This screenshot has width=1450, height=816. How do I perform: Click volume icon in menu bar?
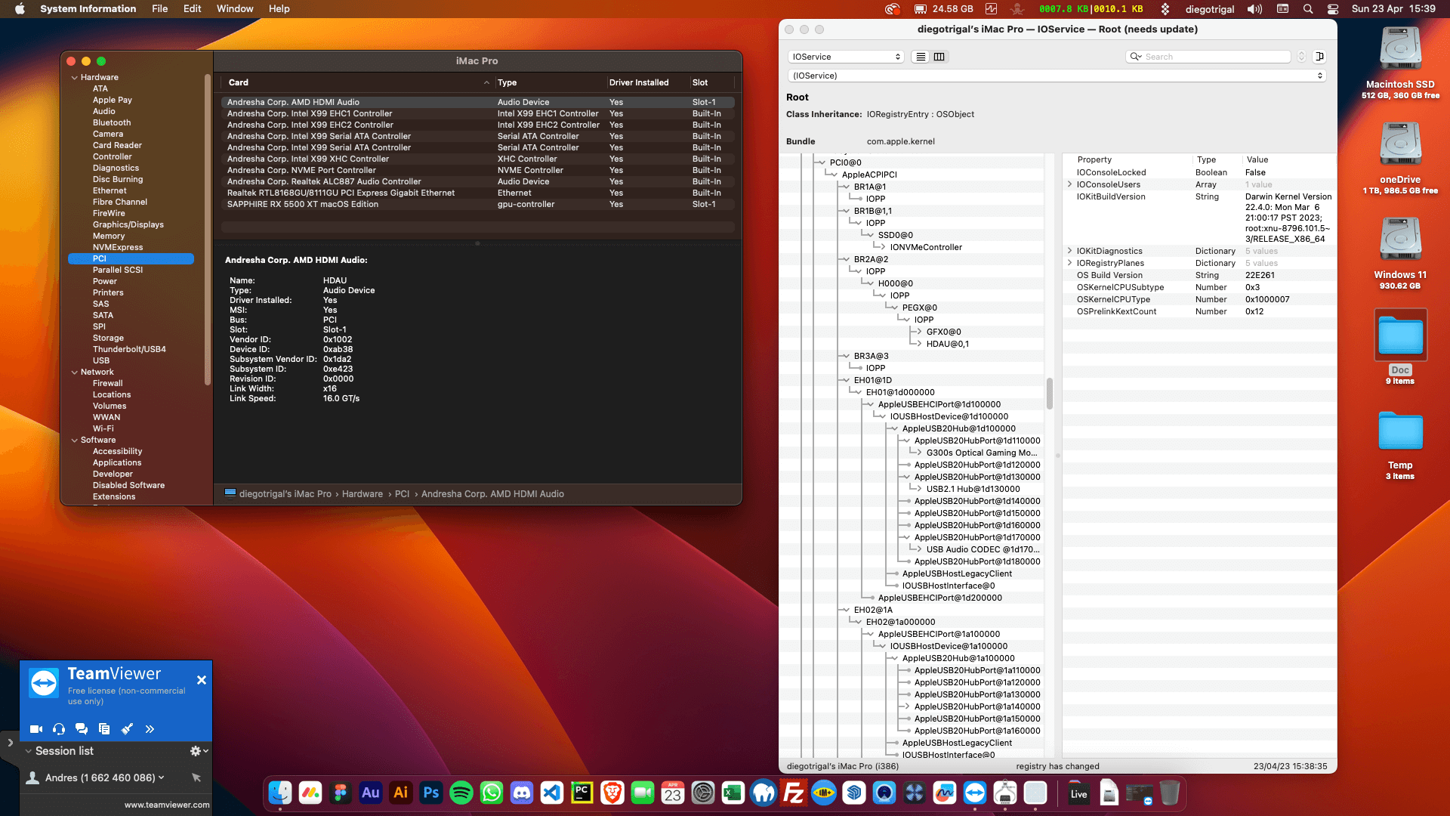click(x=1254, y=9)
